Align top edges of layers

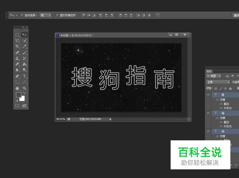83,15
